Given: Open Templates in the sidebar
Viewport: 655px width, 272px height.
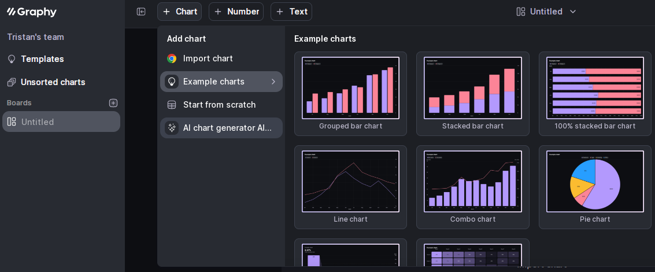Looking at the screenshot, I should (x=42, y=59).
